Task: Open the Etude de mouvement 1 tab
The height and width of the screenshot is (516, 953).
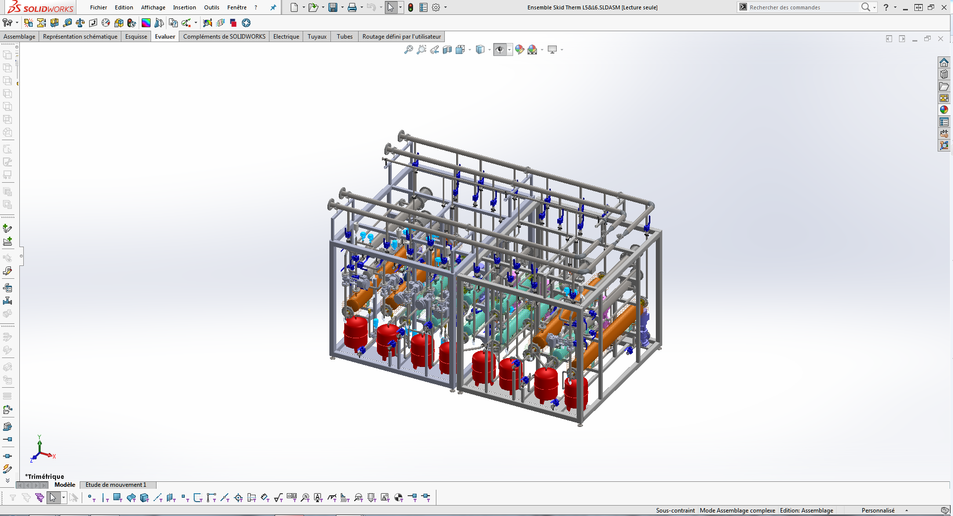Action: [116, 485]
